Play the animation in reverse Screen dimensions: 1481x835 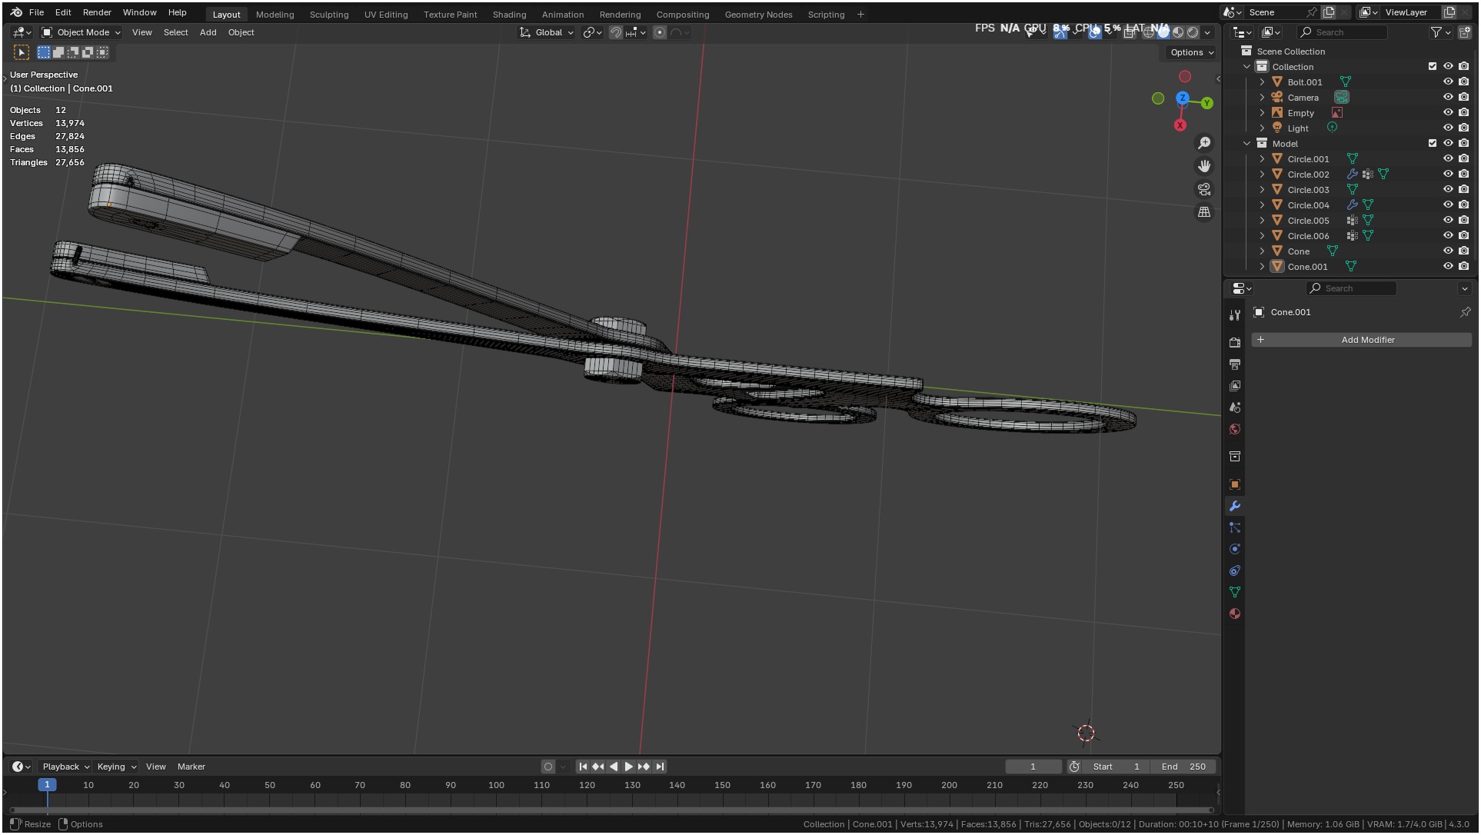click(614, 767)
